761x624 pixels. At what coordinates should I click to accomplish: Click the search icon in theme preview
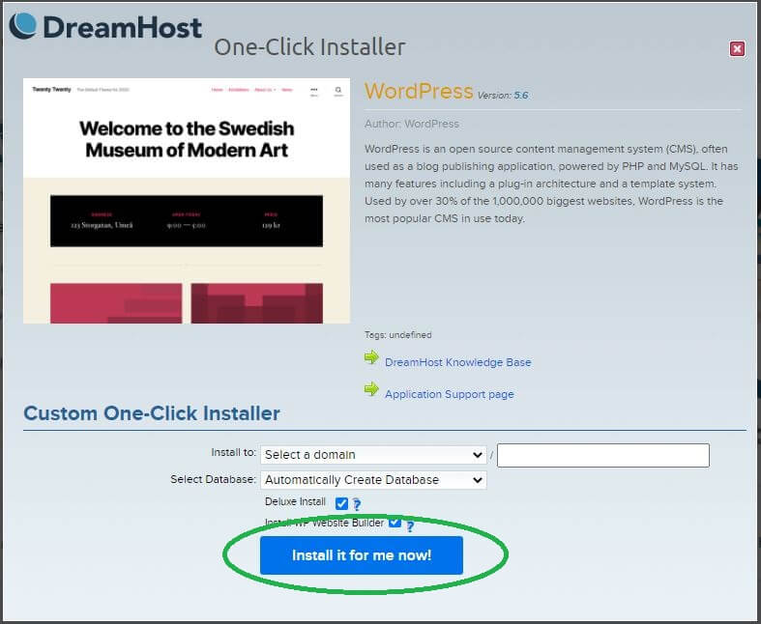[x=338, y=90]
